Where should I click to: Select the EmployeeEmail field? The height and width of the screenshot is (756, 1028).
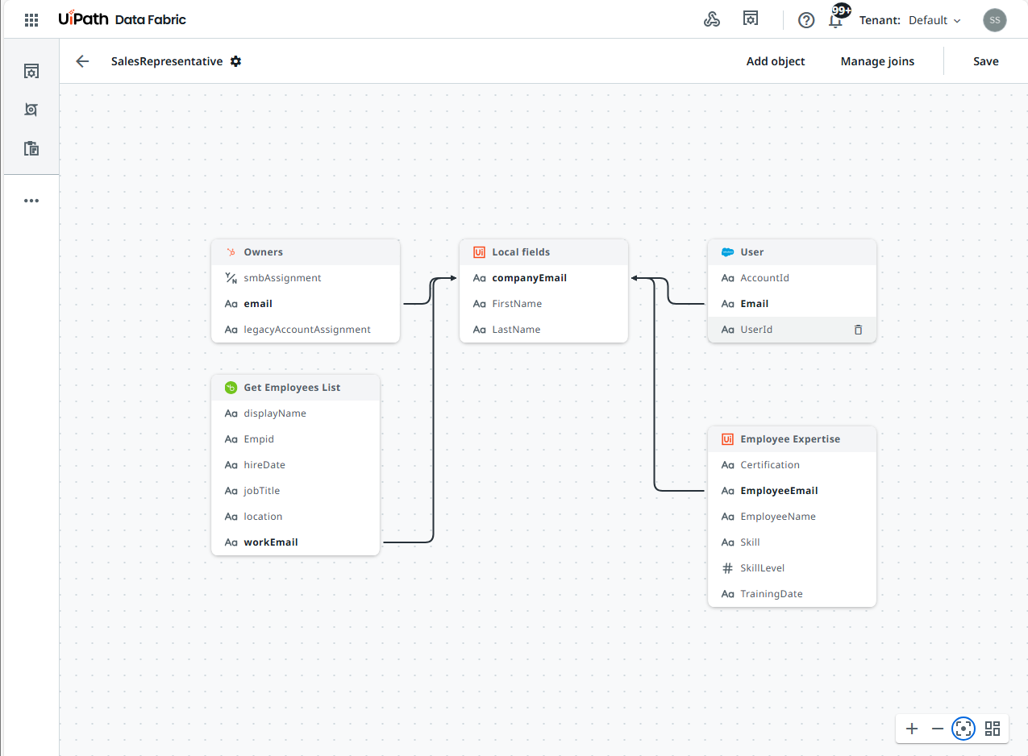coord(792,491)
